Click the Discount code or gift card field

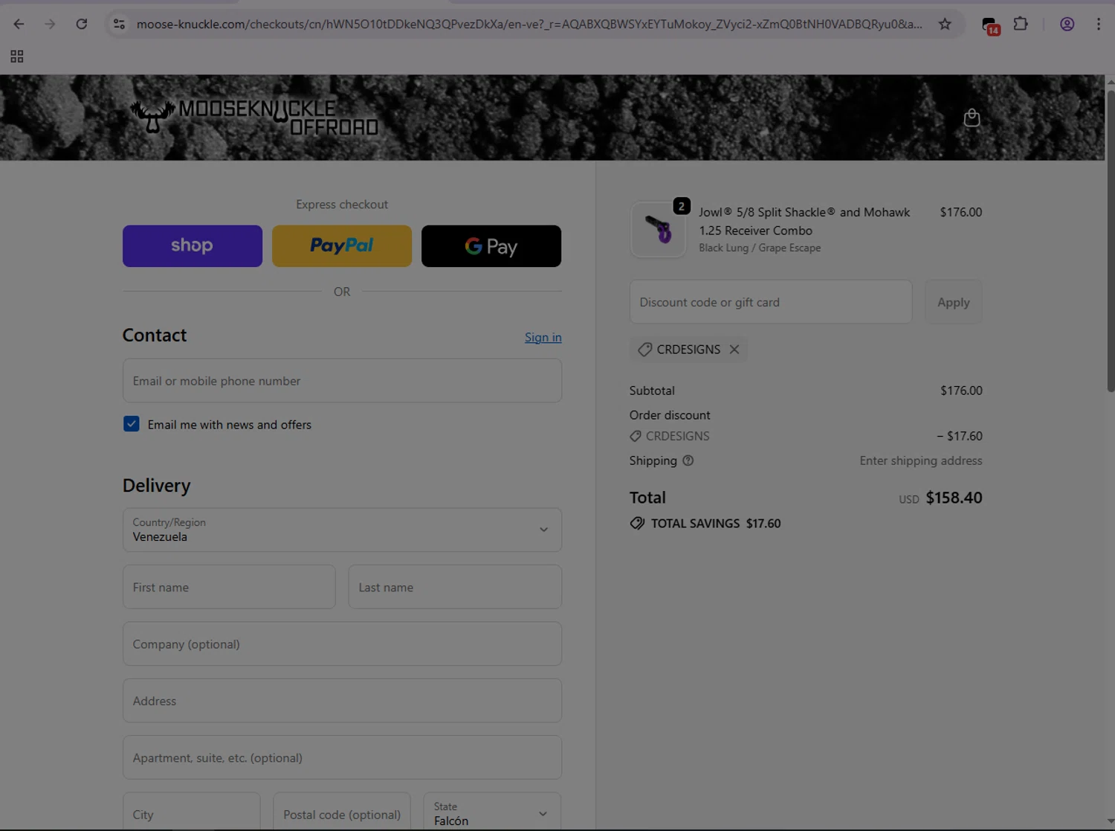771,302
